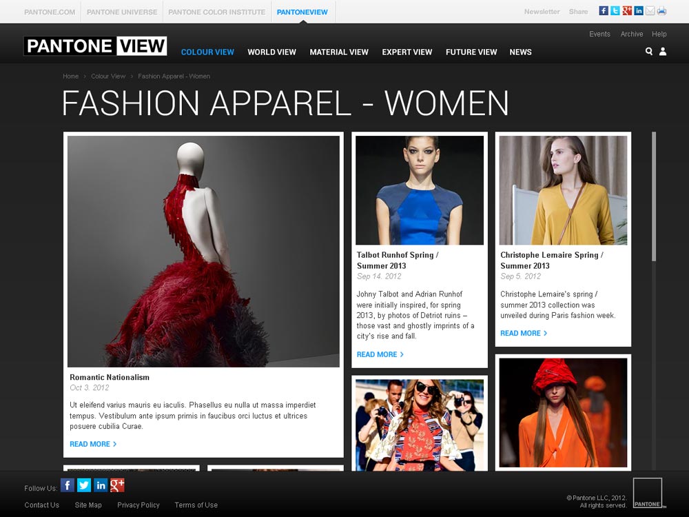The width and height of the screenshot is (689, 517).
Task: Go to Home in the breadcrumb
Action: tap(70, 76)
